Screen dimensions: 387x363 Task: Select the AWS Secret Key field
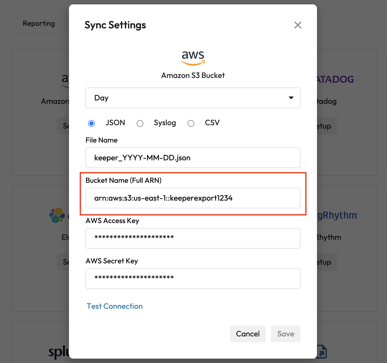[193, 279]
